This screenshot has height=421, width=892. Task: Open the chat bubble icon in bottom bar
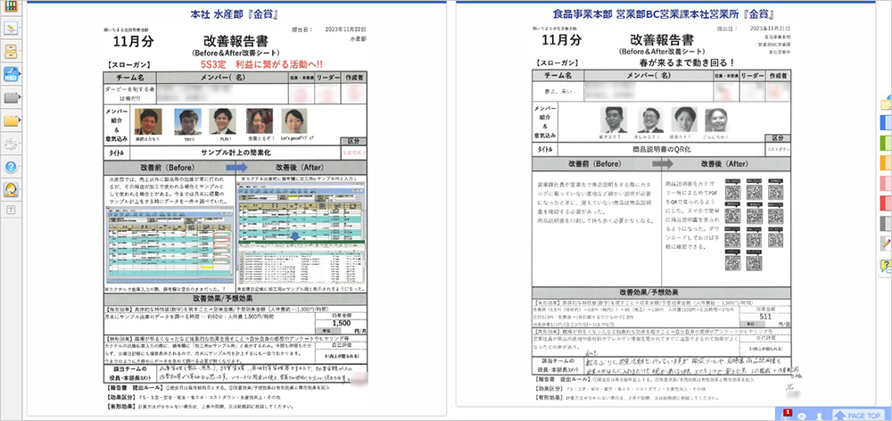pos(802,416)
